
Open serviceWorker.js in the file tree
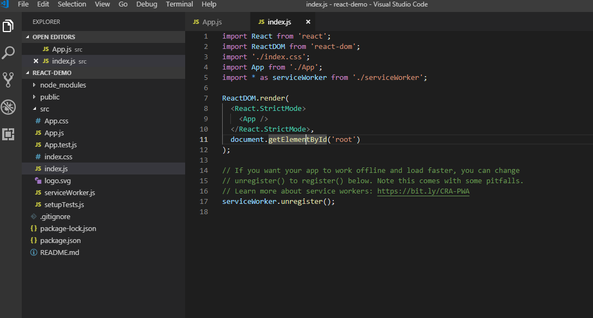click(103, 192)
